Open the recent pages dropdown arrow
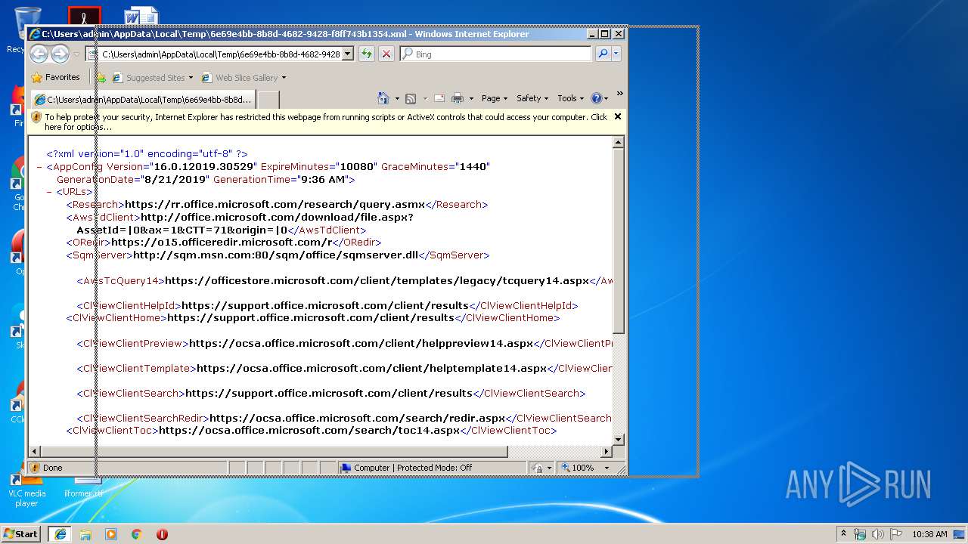The width and height of the screenshot is (968, 544). 76,54
